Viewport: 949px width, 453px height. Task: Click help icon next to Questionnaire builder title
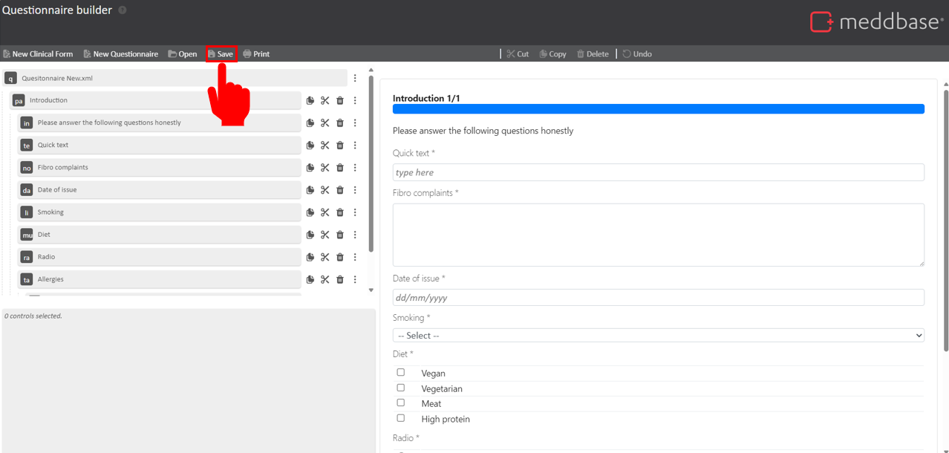click(x=123, y=10)
